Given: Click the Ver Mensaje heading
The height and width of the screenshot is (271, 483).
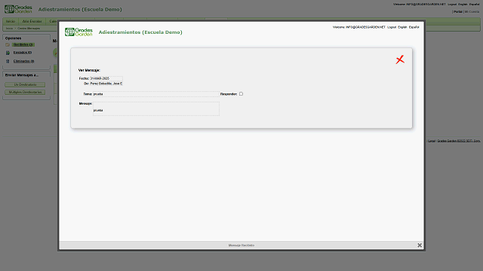Looking at the screenshot, I should click(x=89, y=70).
